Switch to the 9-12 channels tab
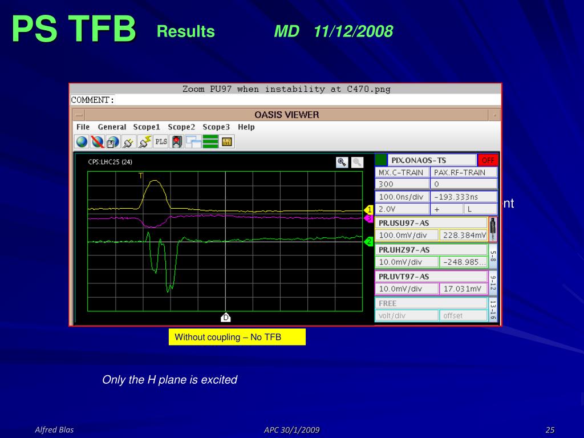 (493, 283)
